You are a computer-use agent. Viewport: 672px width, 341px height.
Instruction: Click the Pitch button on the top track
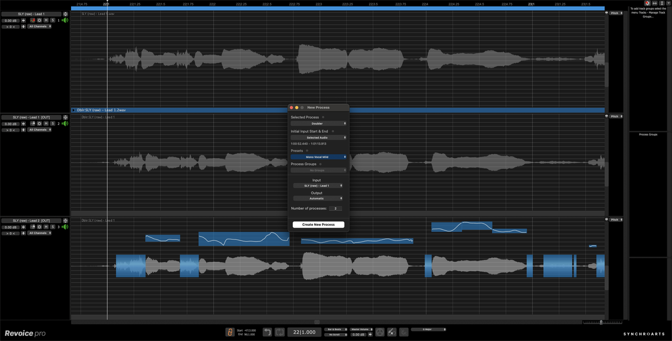coord(615,13)
